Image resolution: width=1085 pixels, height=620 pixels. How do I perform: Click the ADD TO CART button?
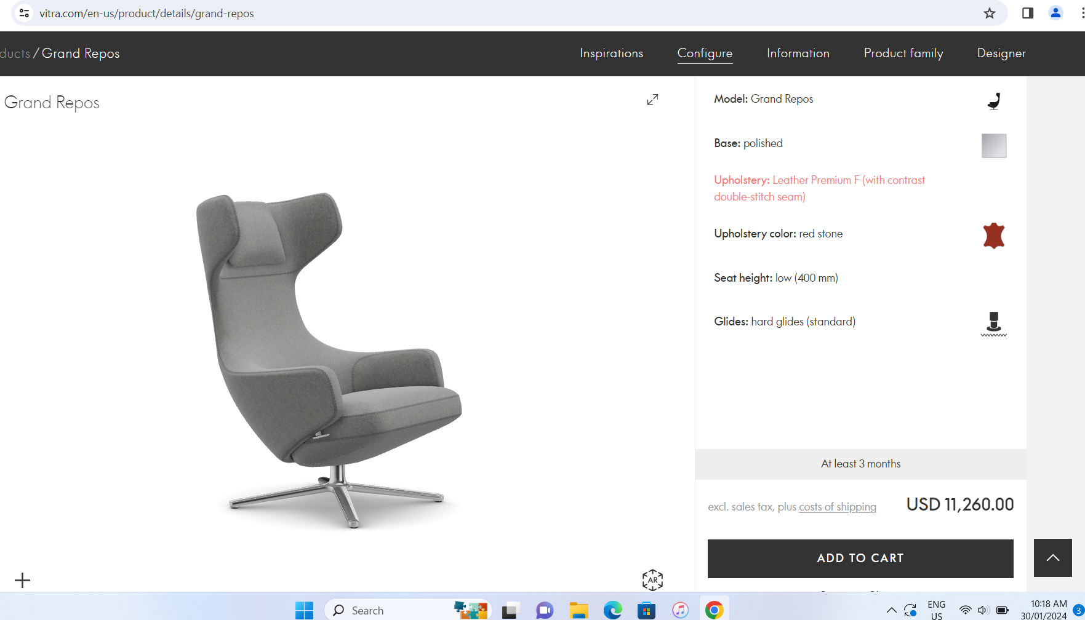(860, 558)
